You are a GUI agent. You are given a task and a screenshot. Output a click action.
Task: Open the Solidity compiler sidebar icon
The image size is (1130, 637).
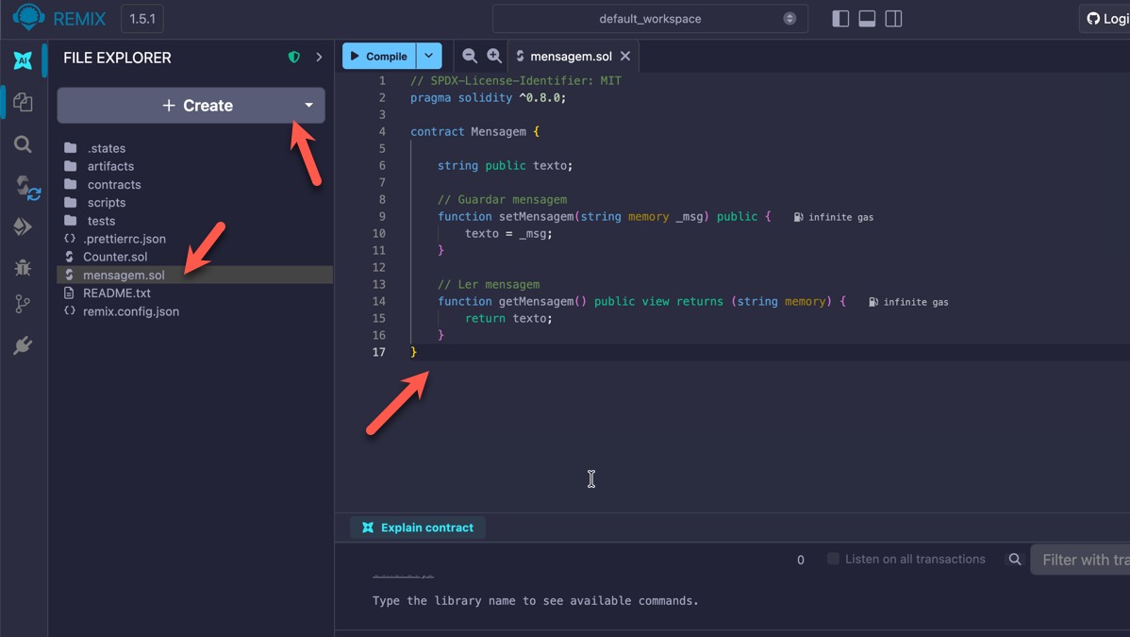click(x=25, y=186)
